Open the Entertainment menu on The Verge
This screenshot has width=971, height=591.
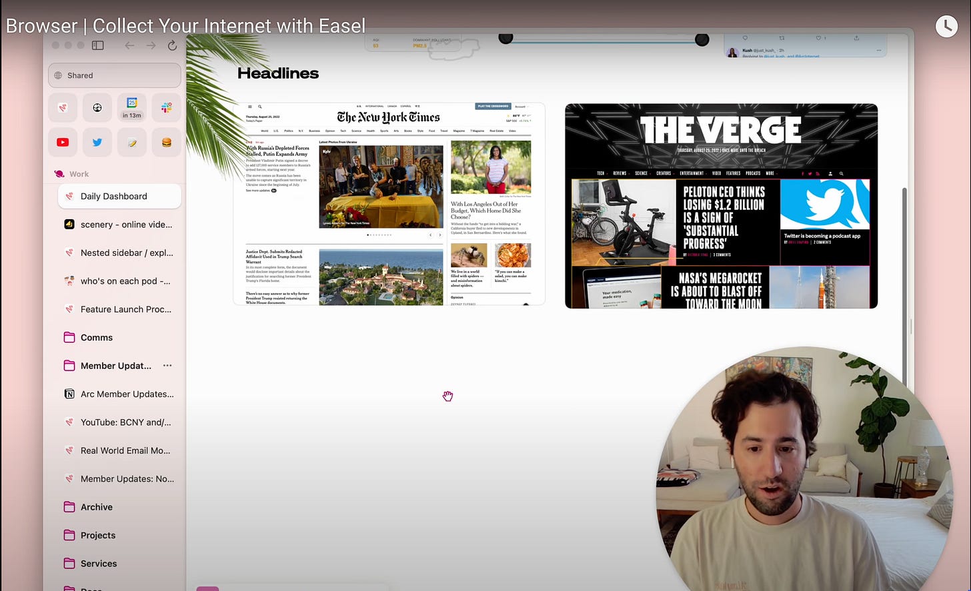coord(692,173)
